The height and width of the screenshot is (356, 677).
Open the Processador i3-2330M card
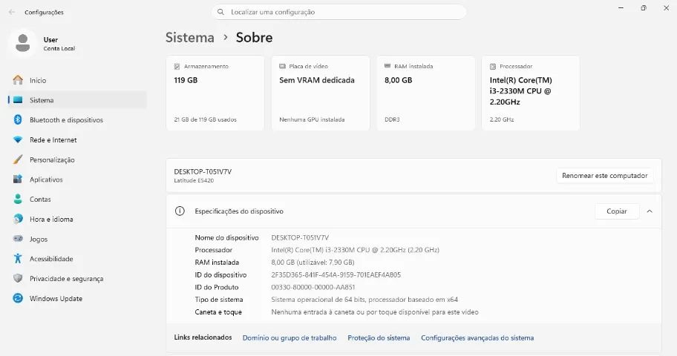point(531,93)
